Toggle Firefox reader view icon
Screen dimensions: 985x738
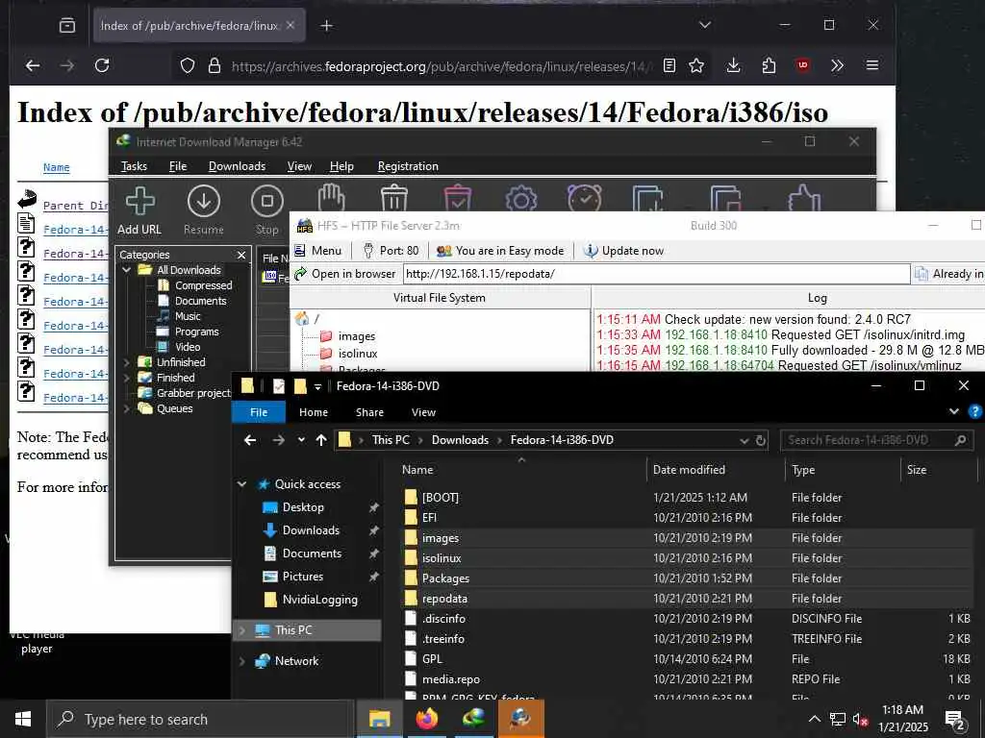[x=669, y=65]
